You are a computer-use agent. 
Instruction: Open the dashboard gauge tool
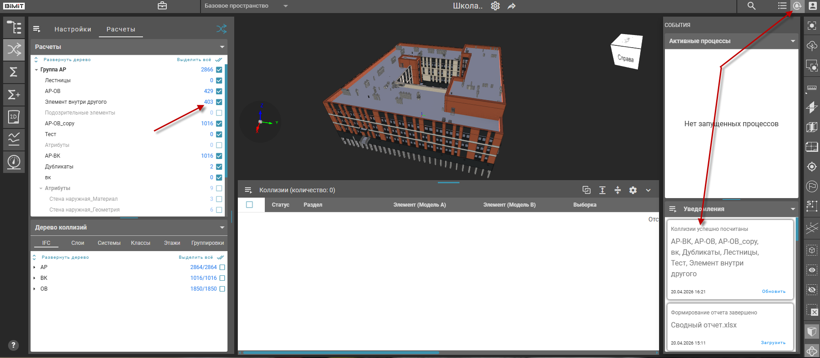click(x=14, y=162)
